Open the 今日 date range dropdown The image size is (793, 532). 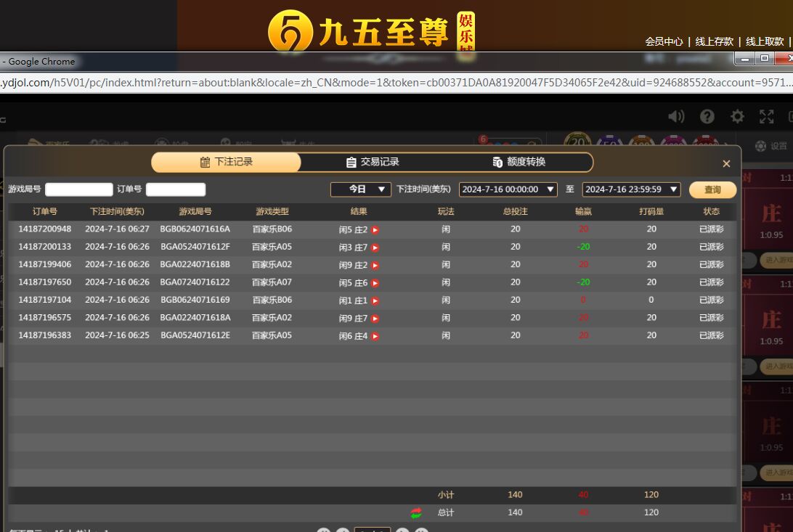[361, 189]
